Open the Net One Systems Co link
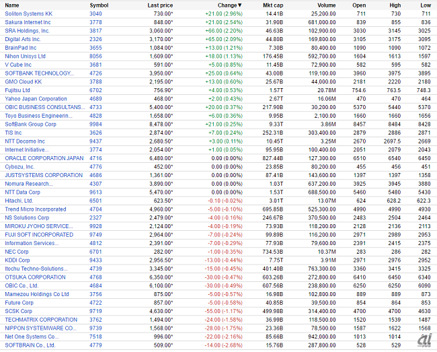This screenshot has height=352, width=437. [x=32, y=337]
